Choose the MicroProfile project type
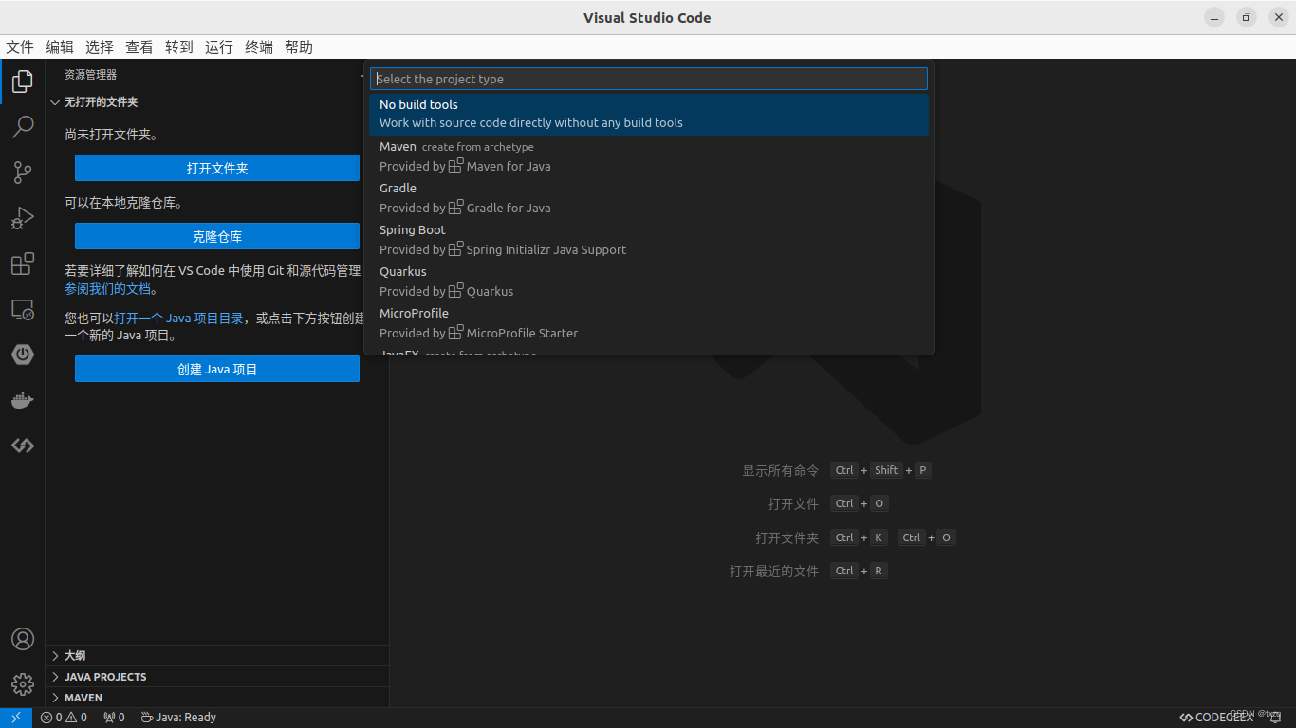Image resolution: width=1296 pixels, height=728 pixels. [649, 323]
